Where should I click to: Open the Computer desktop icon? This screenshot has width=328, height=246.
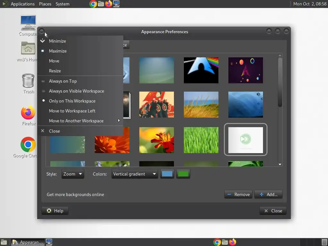tap(28, 26)
